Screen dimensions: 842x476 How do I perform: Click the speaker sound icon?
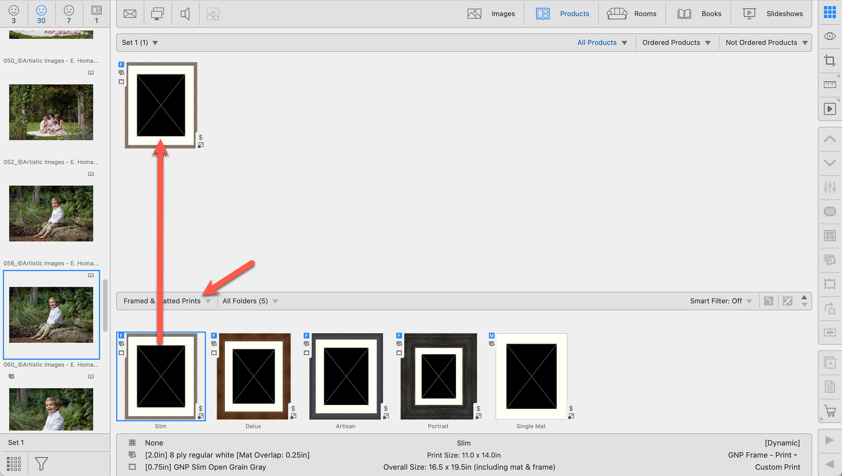[185, 14]
